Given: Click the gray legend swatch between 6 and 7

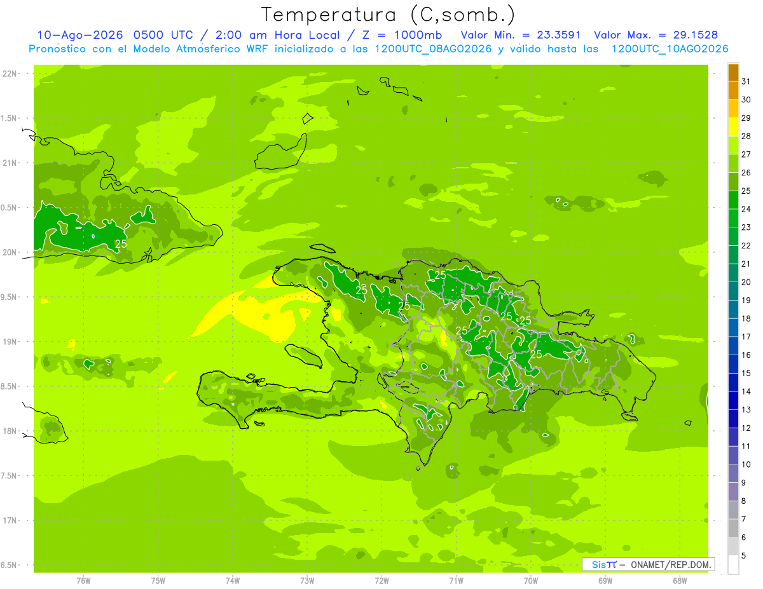Looking at the screenshot, I should (x=733, y=528).
